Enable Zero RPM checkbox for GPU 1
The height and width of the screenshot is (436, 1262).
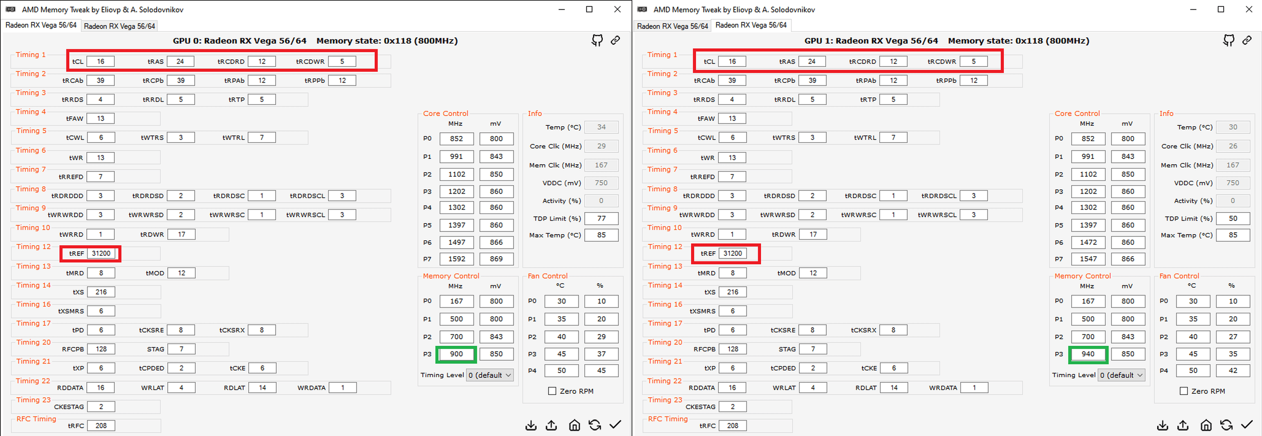coord(1184,391)
